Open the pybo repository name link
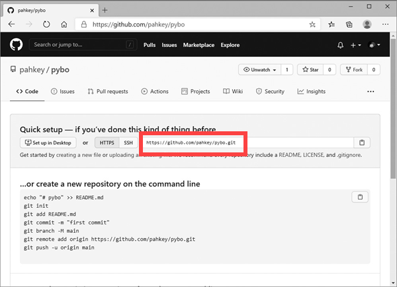Image resolution: width=397 pixels, height=287 pixels. [60, 70]
